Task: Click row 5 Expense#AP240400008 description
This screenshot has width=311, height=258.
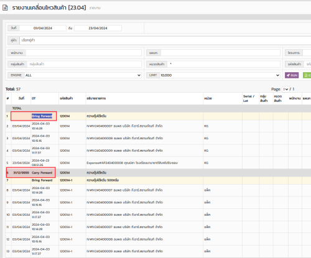Action: (x=132, y=163)
